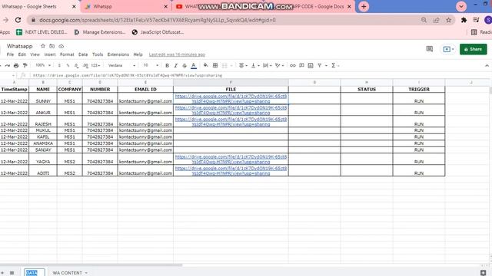Viewport: 492px width, 276px height.
Task: Switch to the WA CONTENT sheet tab
Action: click(70, 273)
